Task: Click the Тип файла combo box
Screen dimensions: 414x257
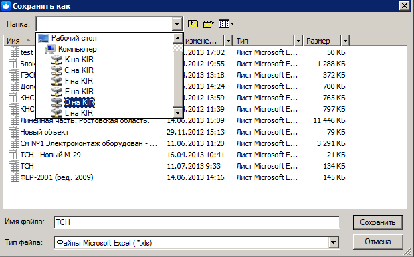Action: point(196,242)
